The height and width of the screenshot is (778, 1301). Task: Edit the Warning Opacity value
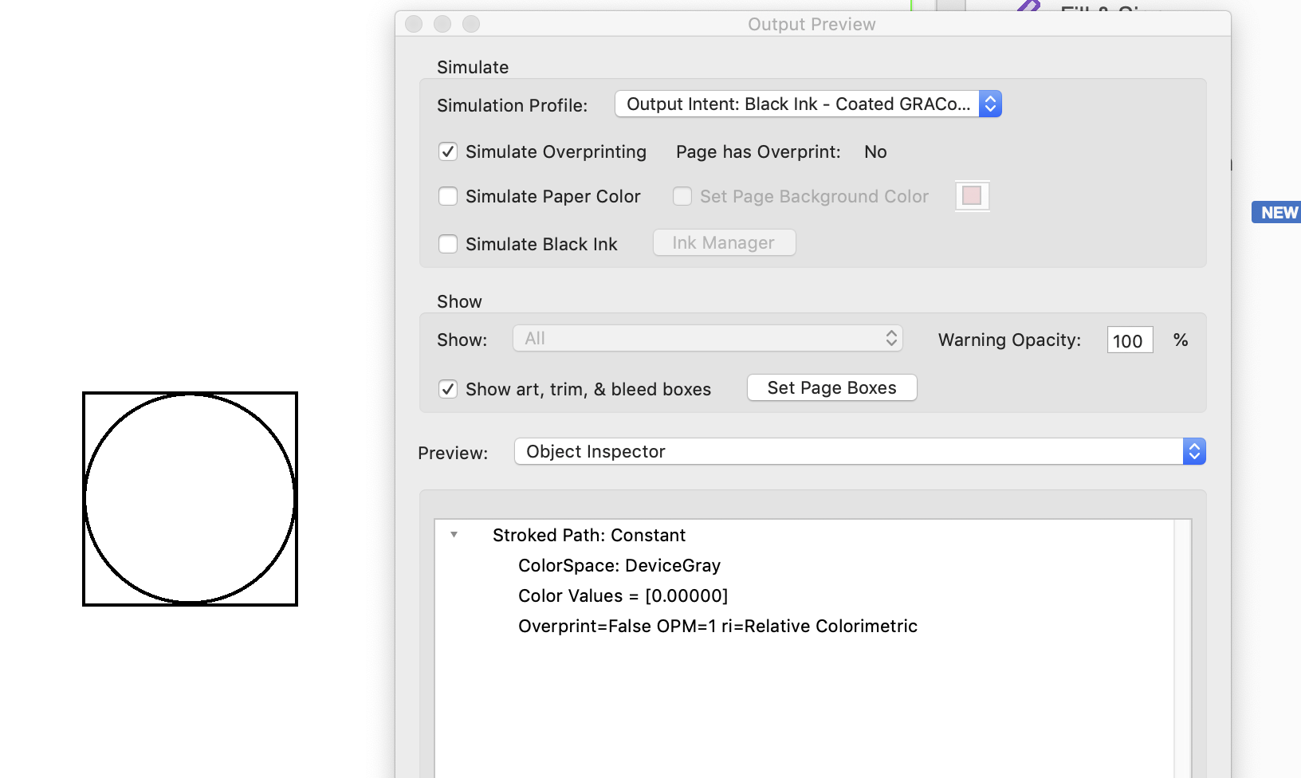pos(1129,340)
